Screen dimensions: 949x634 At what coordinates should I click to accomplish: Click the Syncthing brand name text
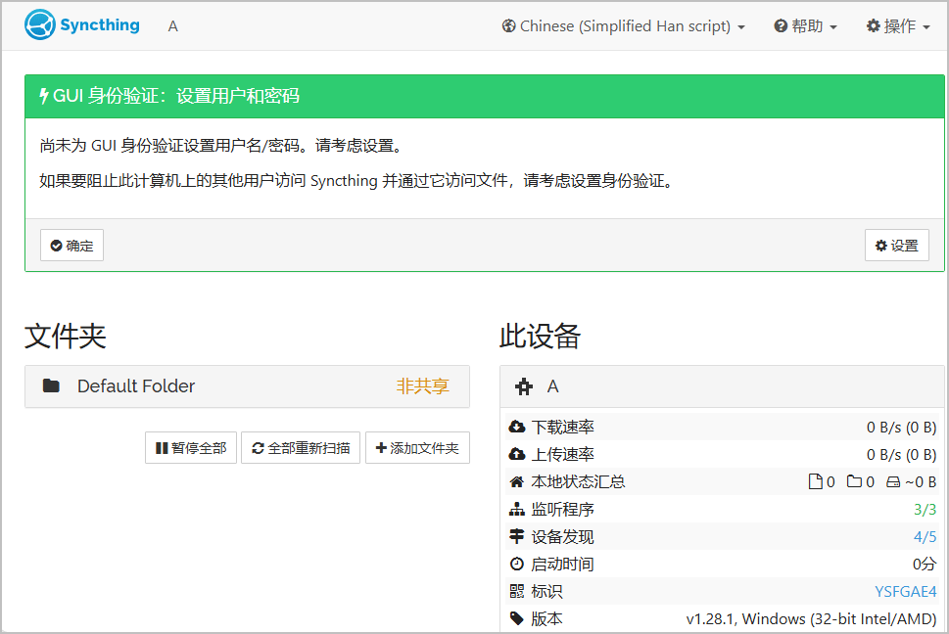click(x=100, y=24)
